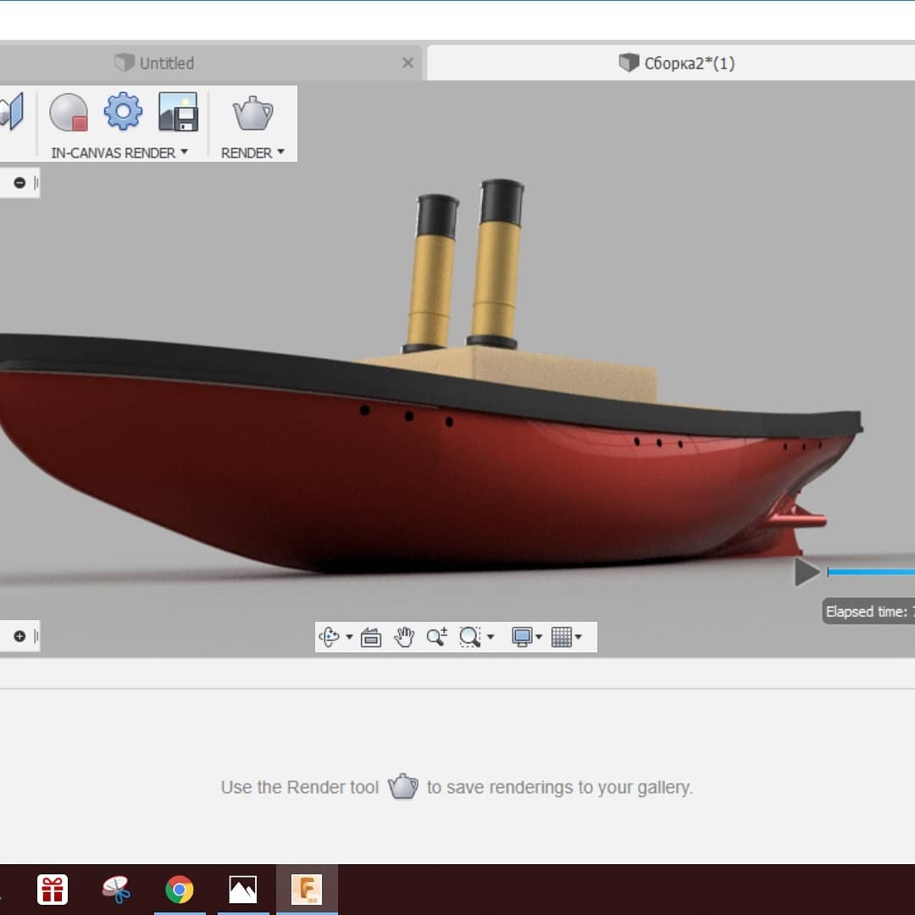This screenshot has width=915, height=915.
Task: Click the Look At icon
Action: click(x=371, y=637)
